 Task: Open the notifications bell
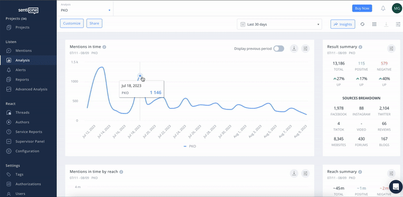tap(383, 9)
